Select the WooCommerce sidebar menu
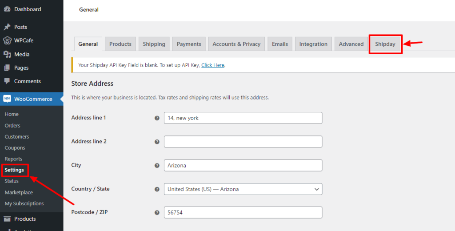The height and width of the screenshot is (231, 455). click(x=32, y=99)
